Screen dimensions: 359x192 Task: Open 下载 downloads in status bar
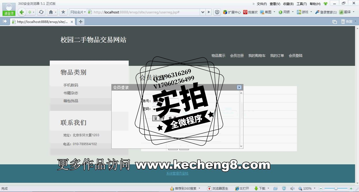point(260,189)
